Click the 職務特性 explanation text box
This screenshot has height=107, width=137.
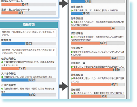(x=29, y=52)
